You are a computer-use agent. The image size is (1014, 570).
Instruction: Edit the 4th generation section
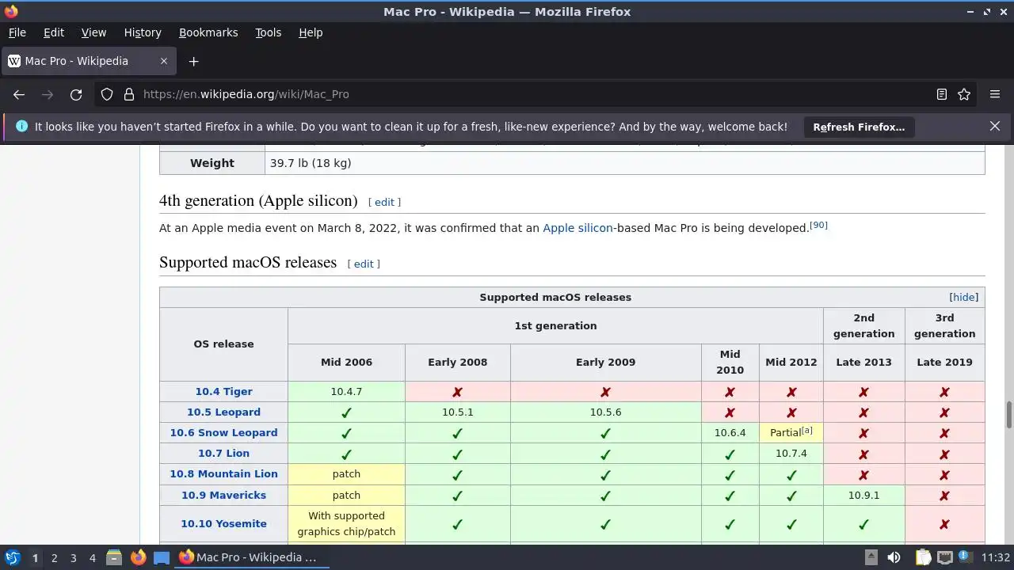pos(384,202)
